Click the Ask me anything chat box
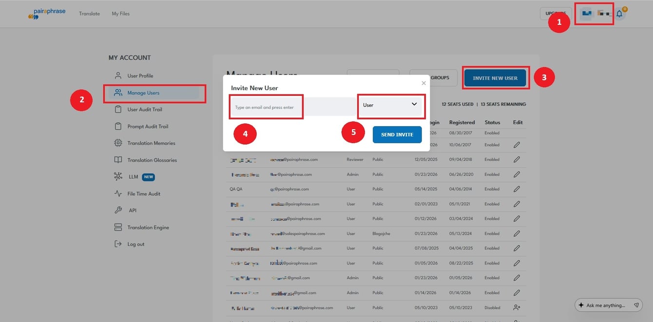653x322 pixels. point(608,305)
